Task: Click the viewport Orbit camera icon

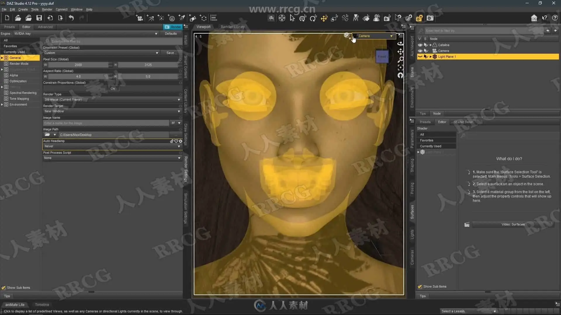Action: pos(401,43)
